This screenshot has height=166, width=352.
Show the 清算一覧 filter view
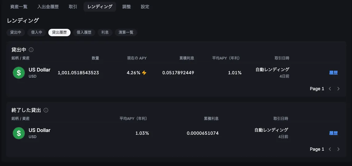pos(126,32)
